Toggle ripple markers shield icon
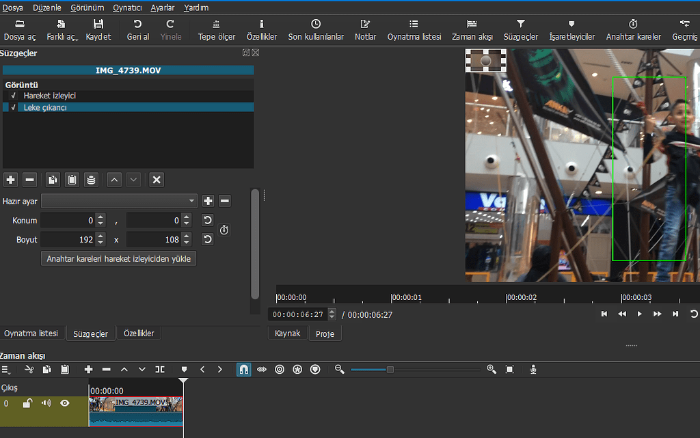 tap(315, 369)
